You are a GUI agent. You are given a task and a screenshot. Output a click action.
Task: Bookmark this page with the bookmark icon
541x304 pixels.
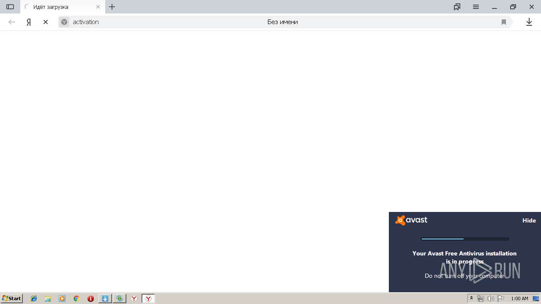tap(504, 22)
